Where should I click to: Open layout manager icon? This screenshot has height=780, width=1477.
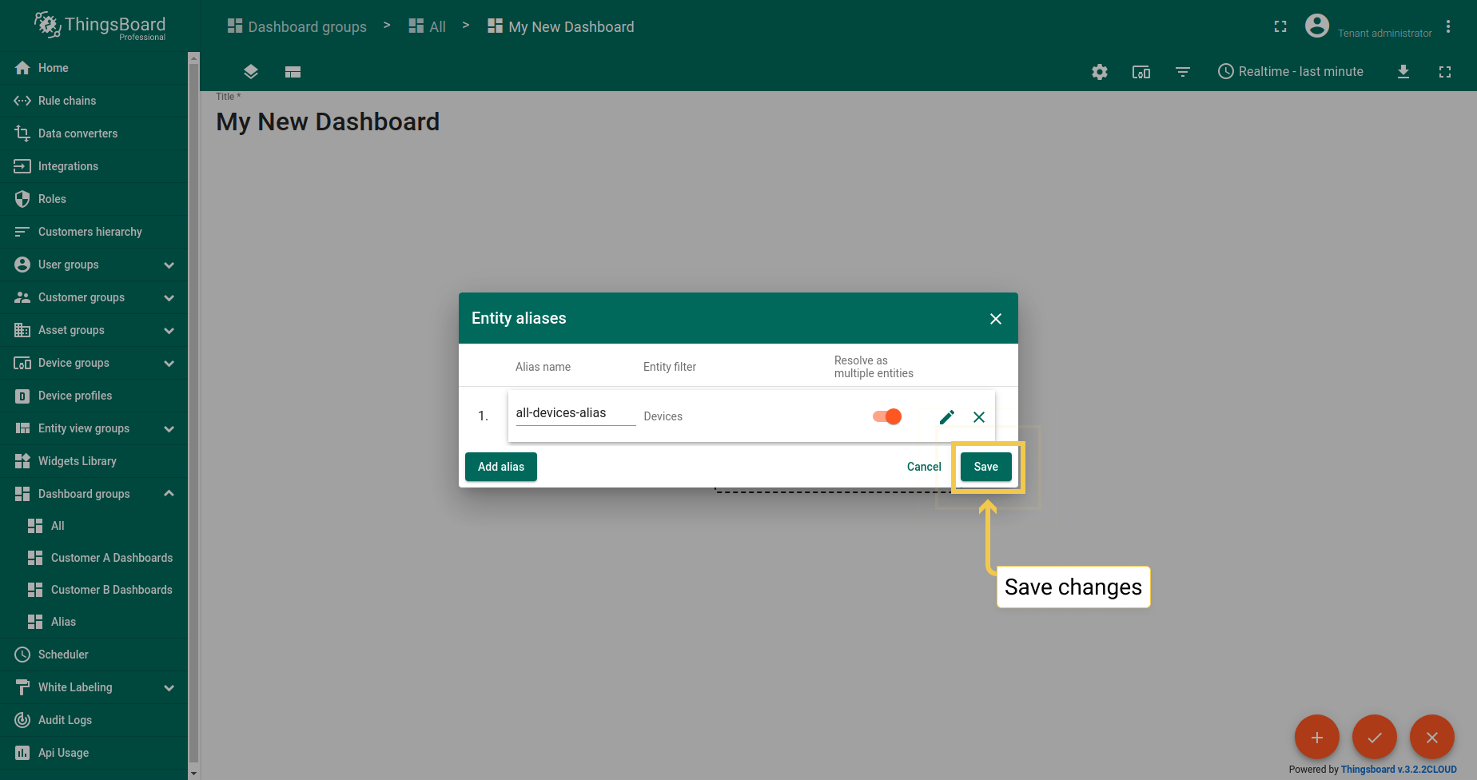click(x=293, y=72)
